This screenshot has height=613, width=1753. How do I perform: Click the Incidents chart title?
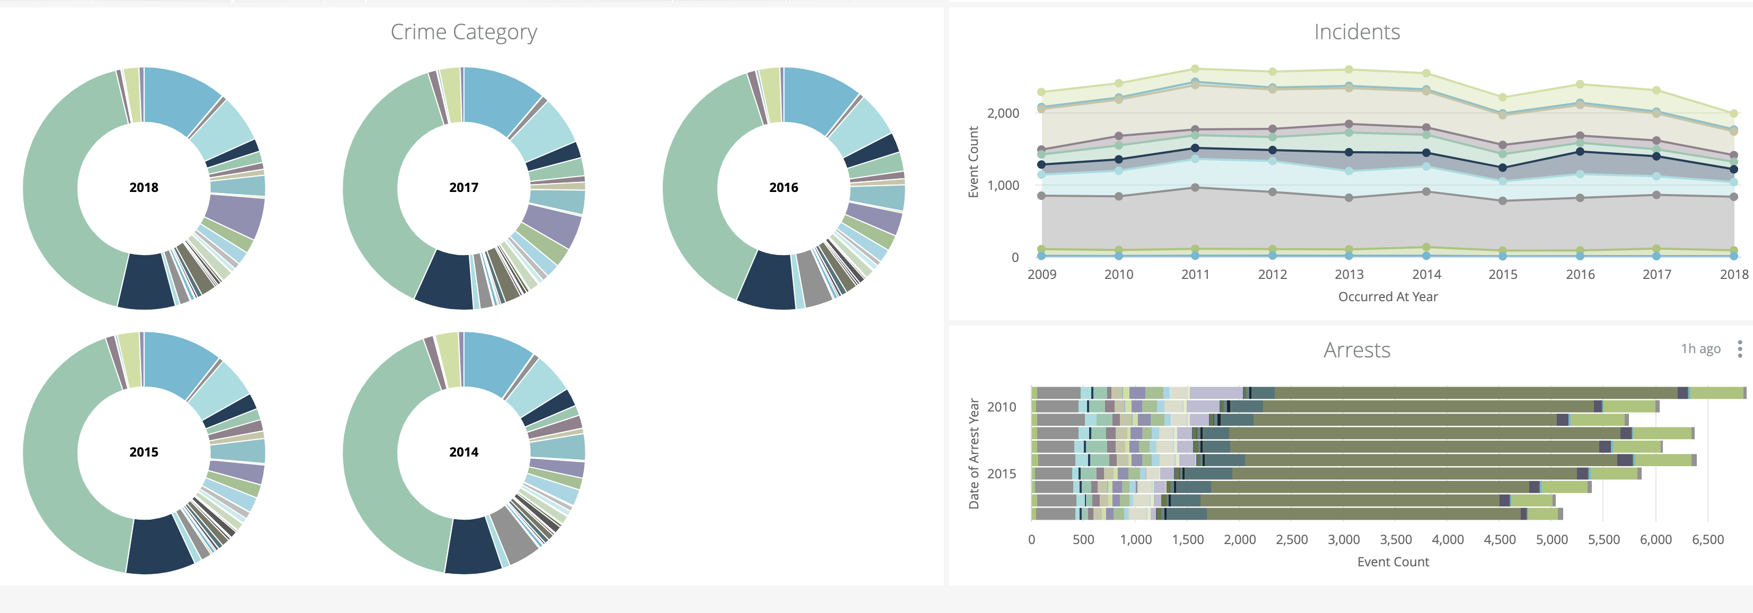point(1356,32)
